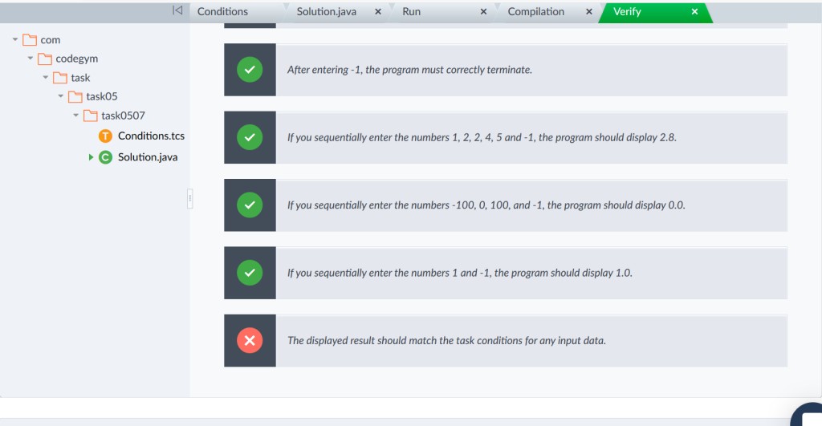This screenshot has height=426, width=822.
Task: Close the Run tab
Action: click(483, 11)
